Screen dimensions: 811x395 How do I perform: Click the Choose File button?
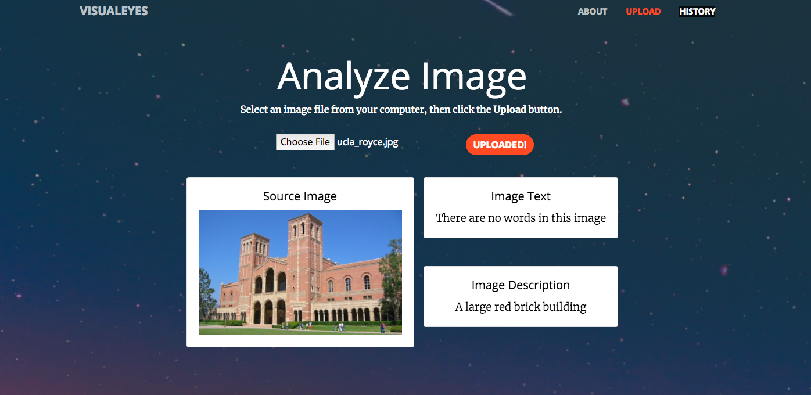pos(305,142)
